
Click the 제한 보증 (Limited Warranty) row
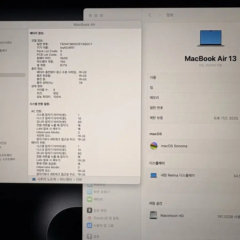coord(194,118)
